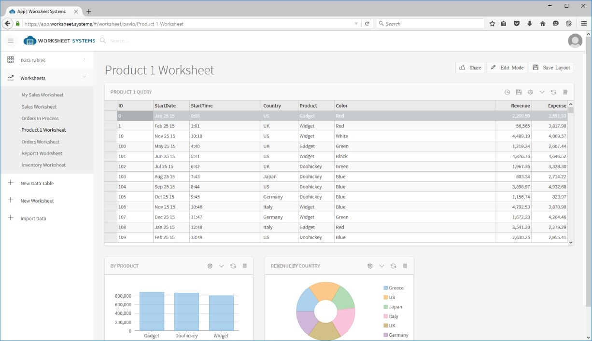592x341 pixels.
Task: Refresh the Revenue By Country chart
Action: coord(393,266)
